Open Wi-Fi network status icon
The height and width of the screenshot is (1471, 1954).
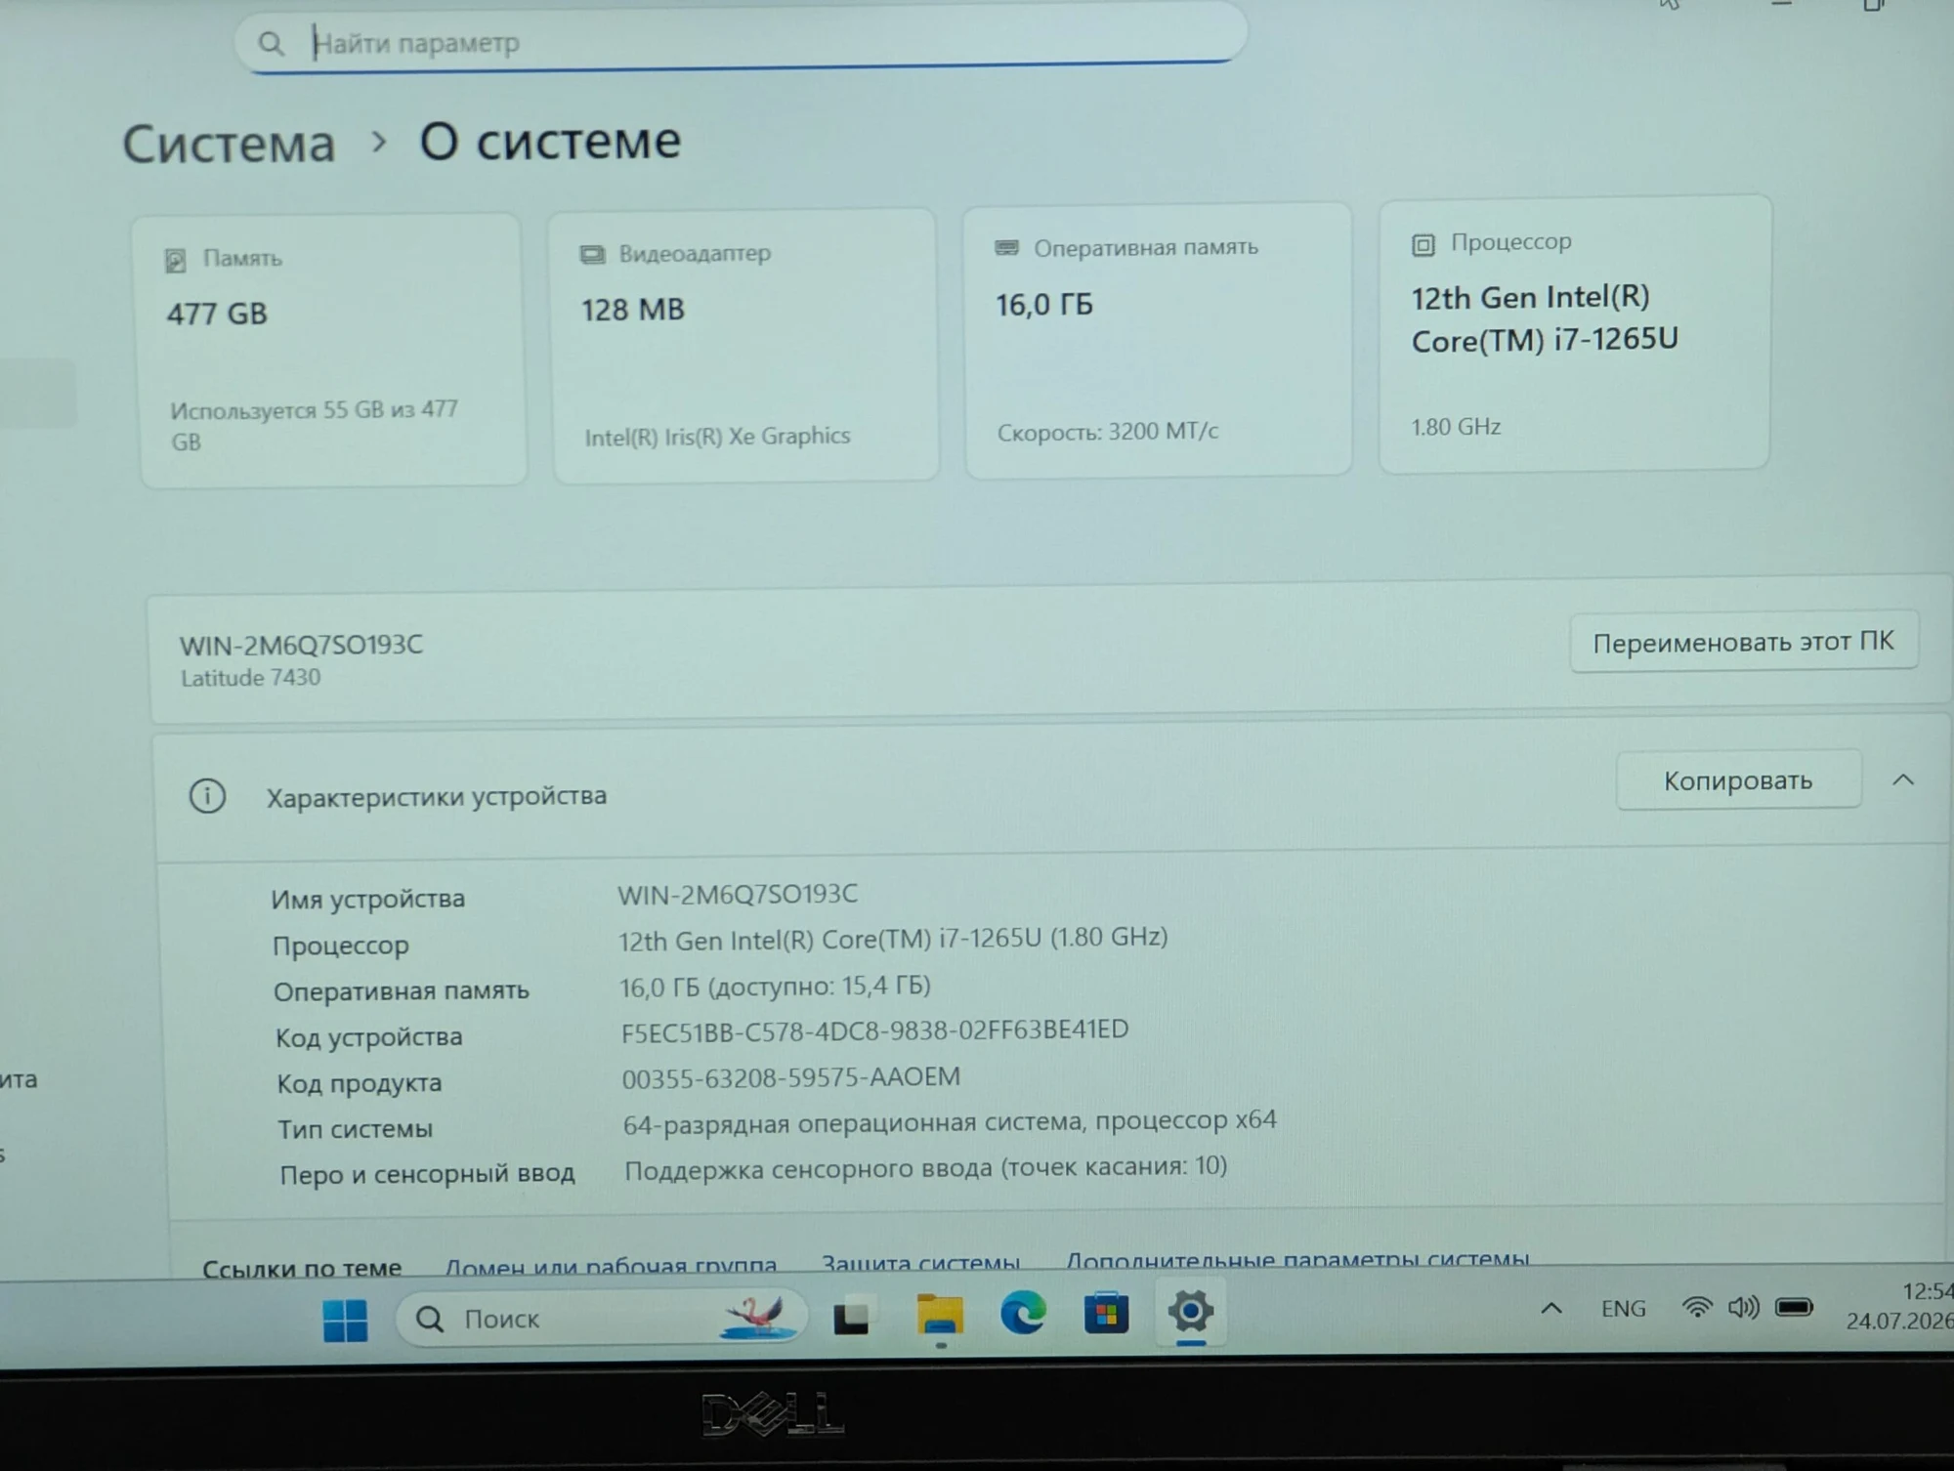click(1697, 1308)
